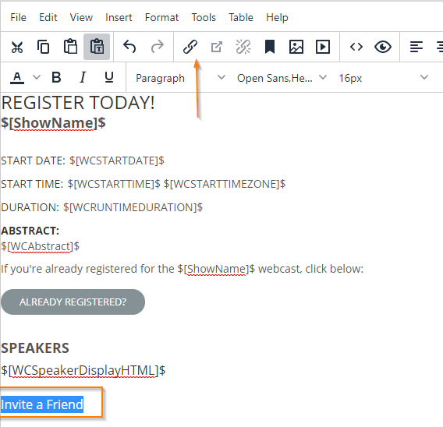Toggle Paste as text button
Viewport: 443px width, 427px height.
(97, 47)
